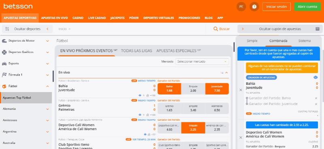324x149 pixels.
Task: Expand the Fórmula 1 chevron
Action: tap(47, 75)
